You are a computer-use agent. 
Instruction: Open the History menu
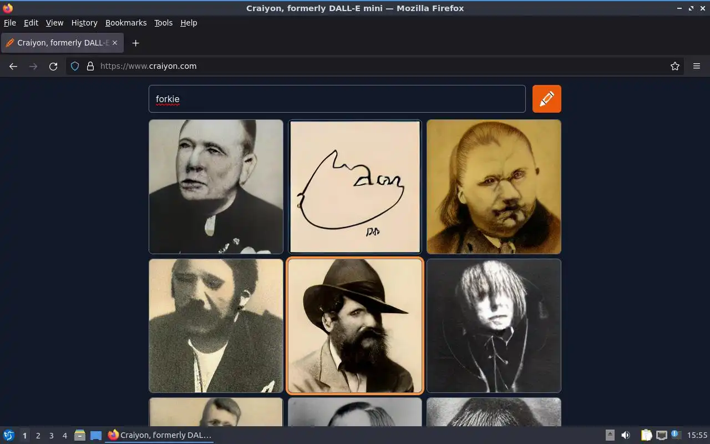click(x=84, y=23)
